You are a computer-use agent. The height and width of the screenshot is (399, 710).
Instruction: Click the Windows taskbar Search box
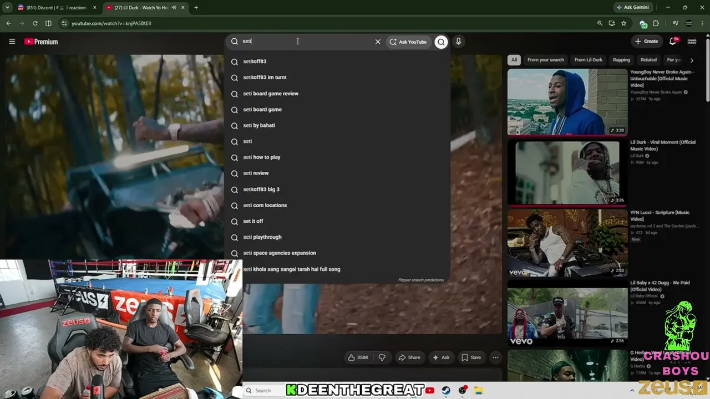[264, 391]
